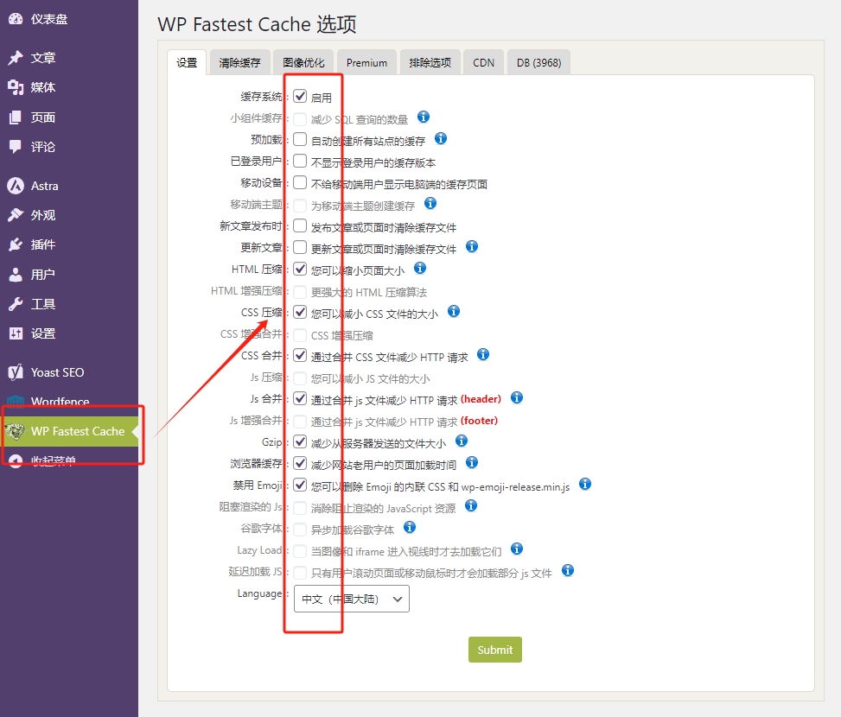Open the 排除选项 tab

(x=430, y=63)
